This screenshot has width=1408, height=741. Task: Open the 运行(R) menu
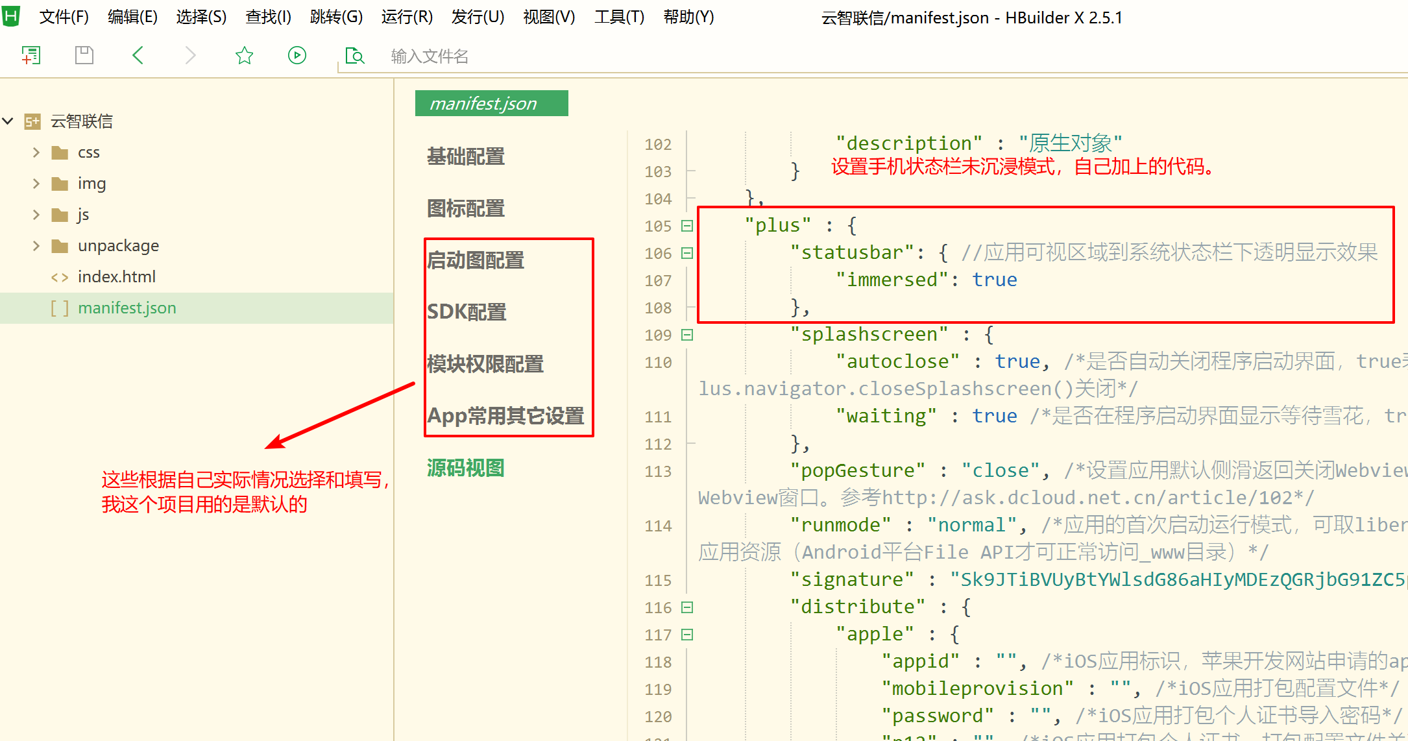407,17
